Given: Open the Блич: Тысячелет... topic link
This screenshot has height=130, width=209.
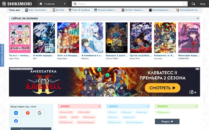Looking at the screenshot, I should [38, 10].
